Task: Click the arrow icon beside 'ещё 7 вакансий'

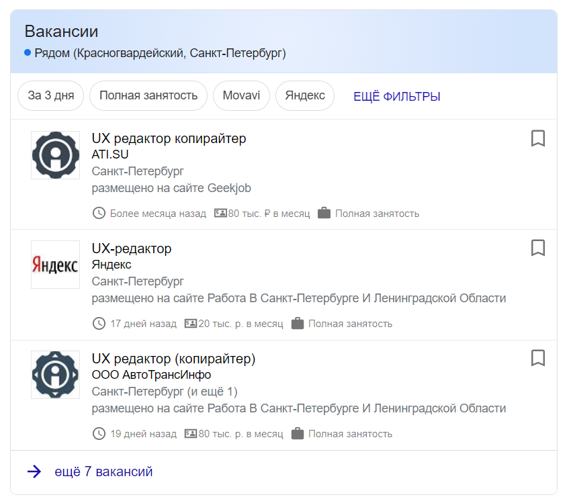Action: click(x=34, y=471)
